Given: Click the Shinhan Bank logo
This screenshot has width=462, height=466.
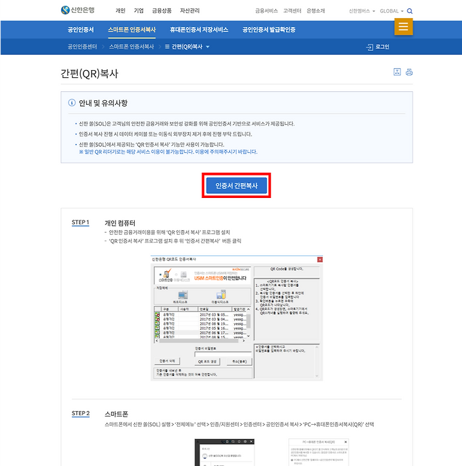Looking at the screenshot, I should tap(78, 10).
